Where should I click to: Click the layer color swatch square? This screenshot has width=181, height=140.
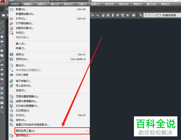pos(160,15)
